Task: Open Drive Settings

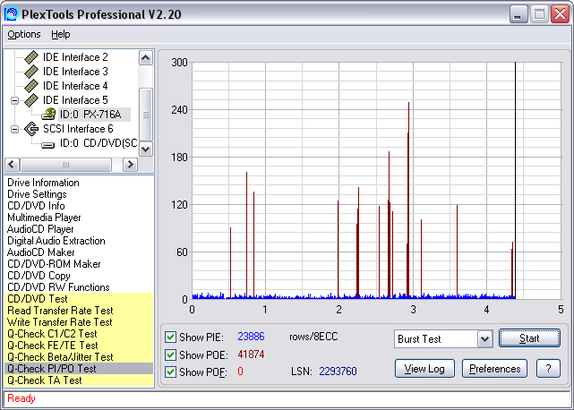Action: (37, 194)
